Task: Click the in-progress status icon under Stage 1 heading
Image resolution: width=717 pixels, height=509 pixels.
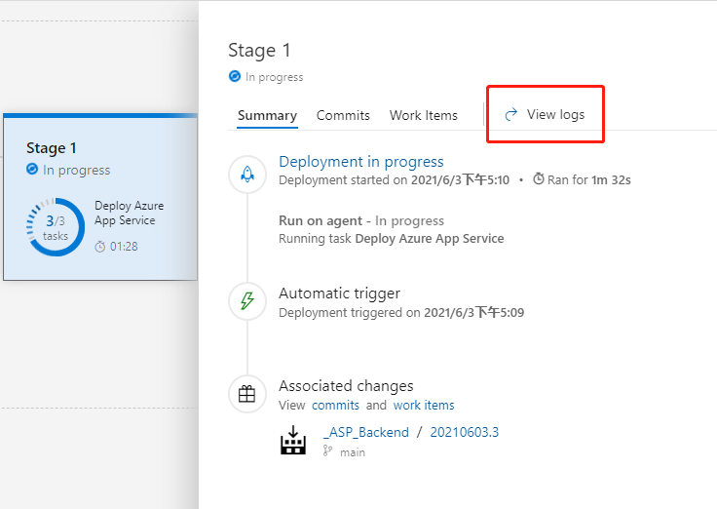Action: point(234,77)
